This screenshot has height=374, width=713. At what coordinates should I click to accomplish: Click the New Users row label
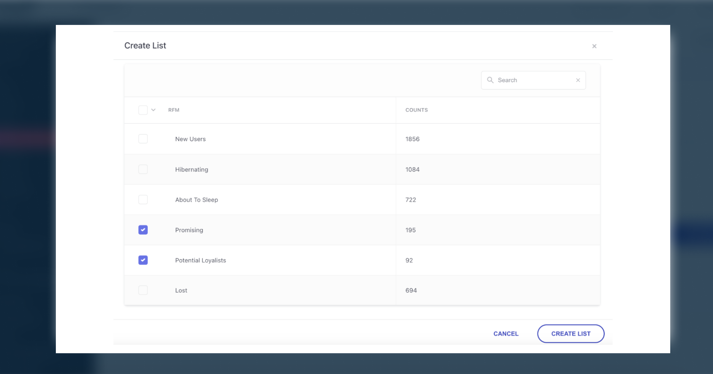pos(190,139)
